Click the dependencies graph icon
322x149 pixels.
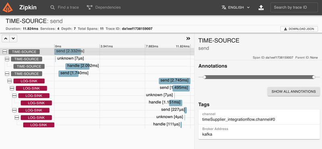pyautogui.click(x=89, y=7)
